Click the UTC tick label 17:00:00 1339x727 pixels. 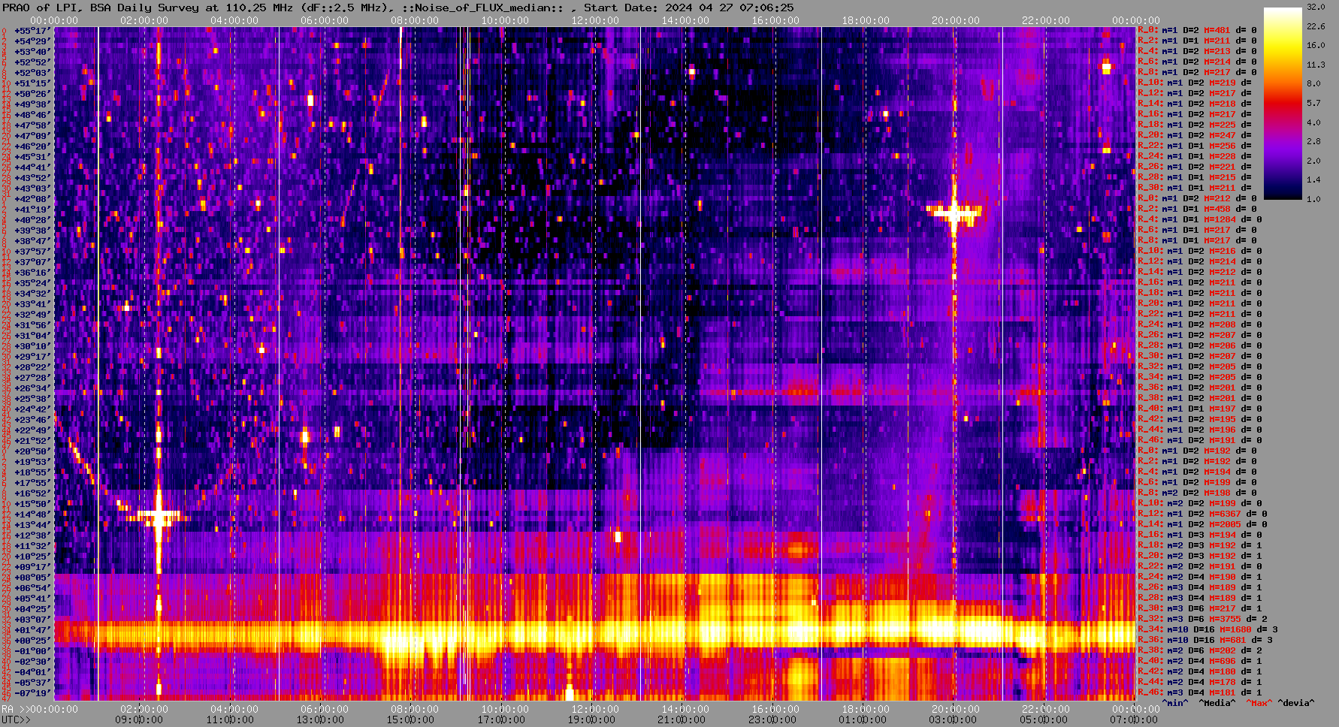point(501,719)
